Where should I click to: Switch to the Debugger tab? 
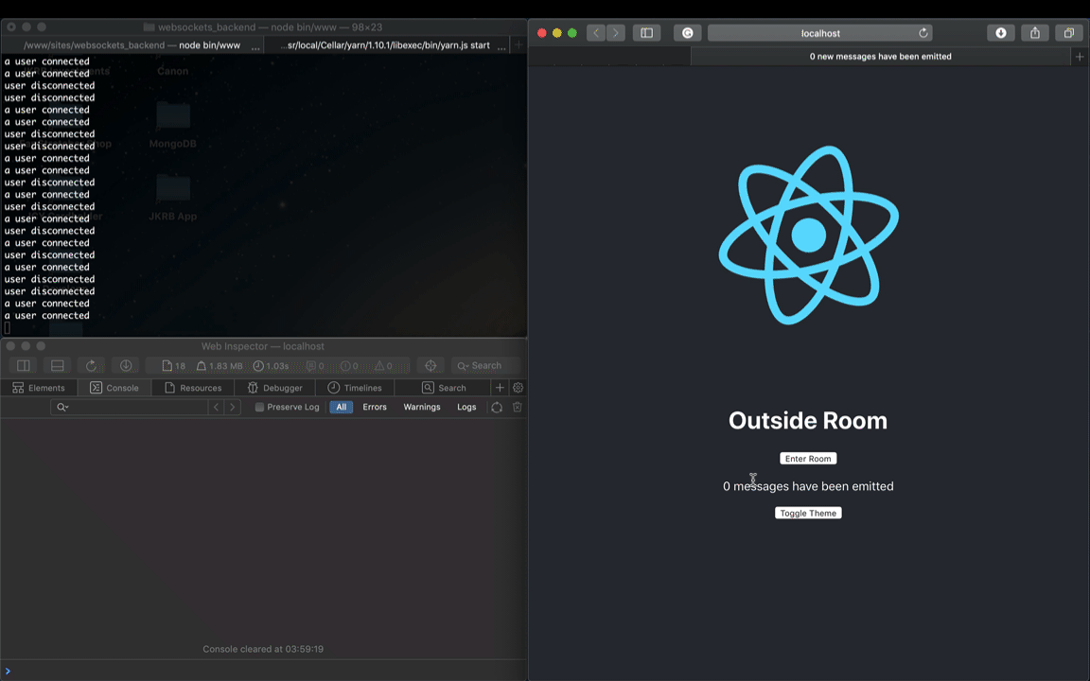274,388
